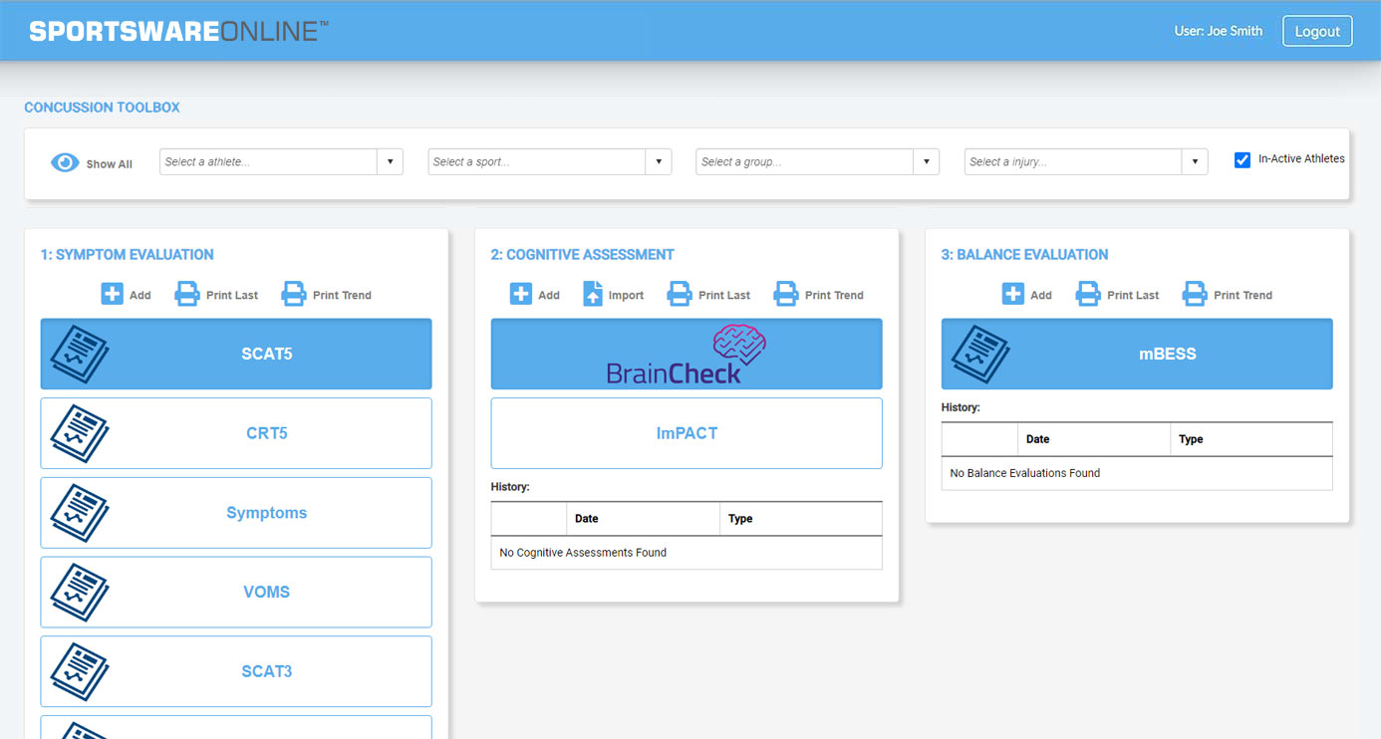The height and width of the screenshot is (739, 1381).
Task: Open the Select a group dropdown arrow
Action: 926,162
